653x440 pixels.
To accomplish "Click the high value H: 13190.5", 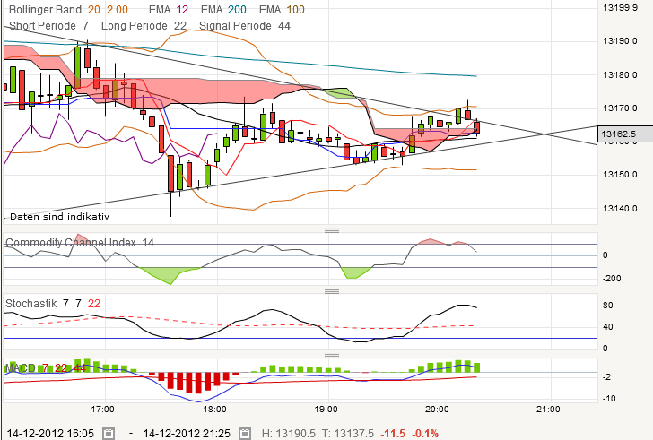I will [289, 434].
